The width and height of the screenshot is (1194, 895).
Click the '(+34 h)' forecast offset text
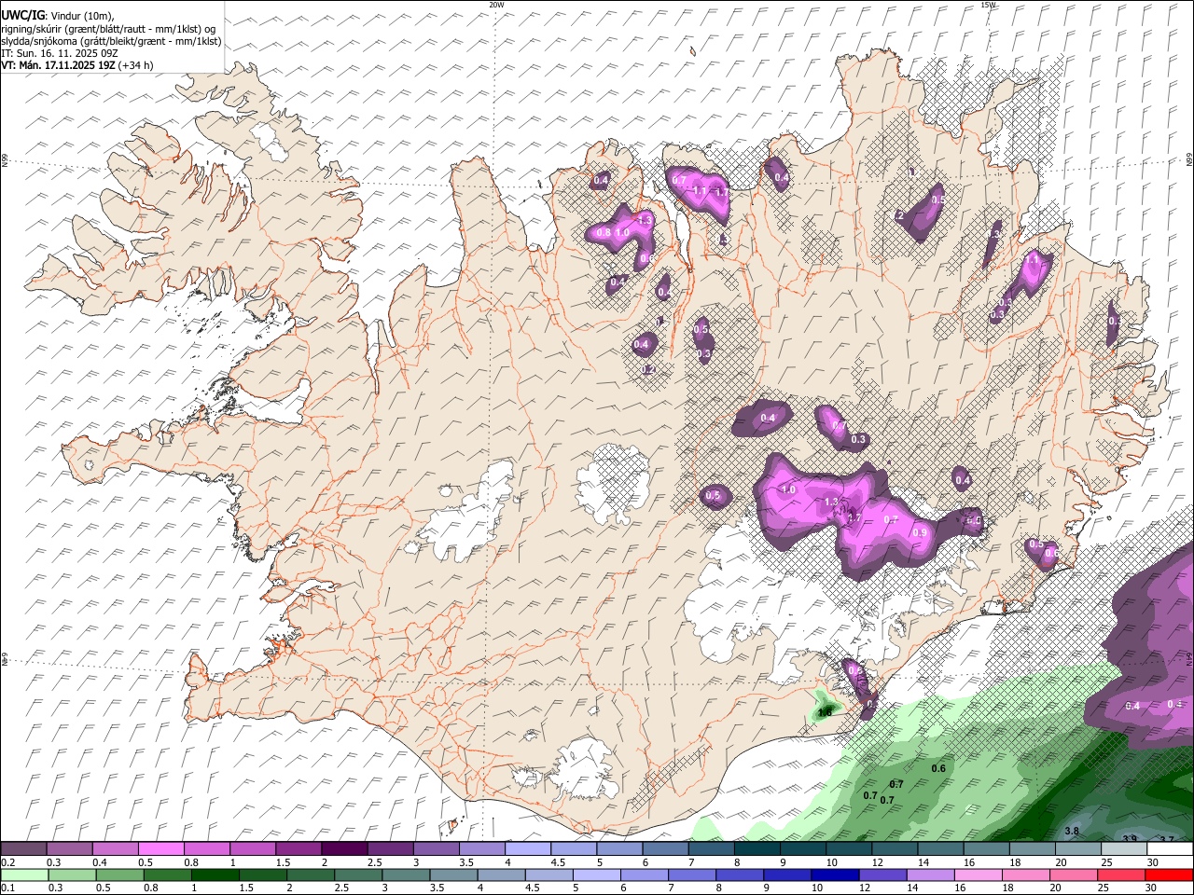(136, 65)
